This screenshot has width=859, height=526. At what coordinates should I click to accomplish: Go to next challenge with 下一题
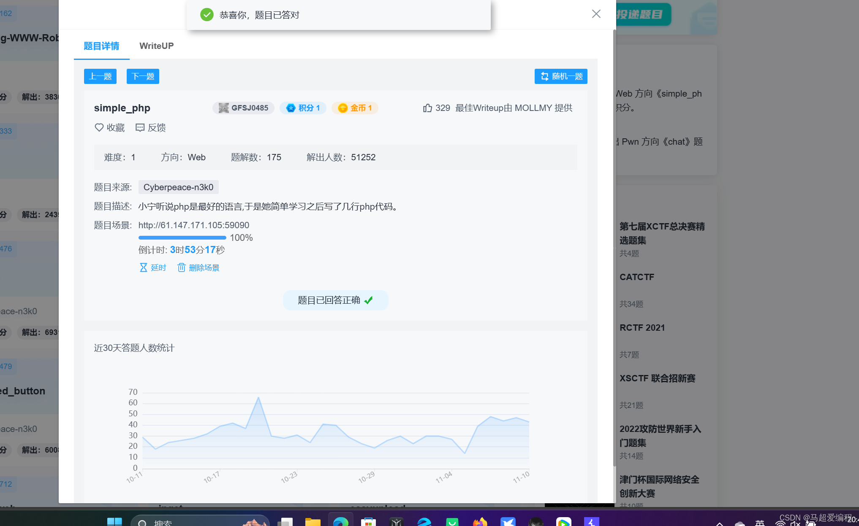tap(143, 76)
